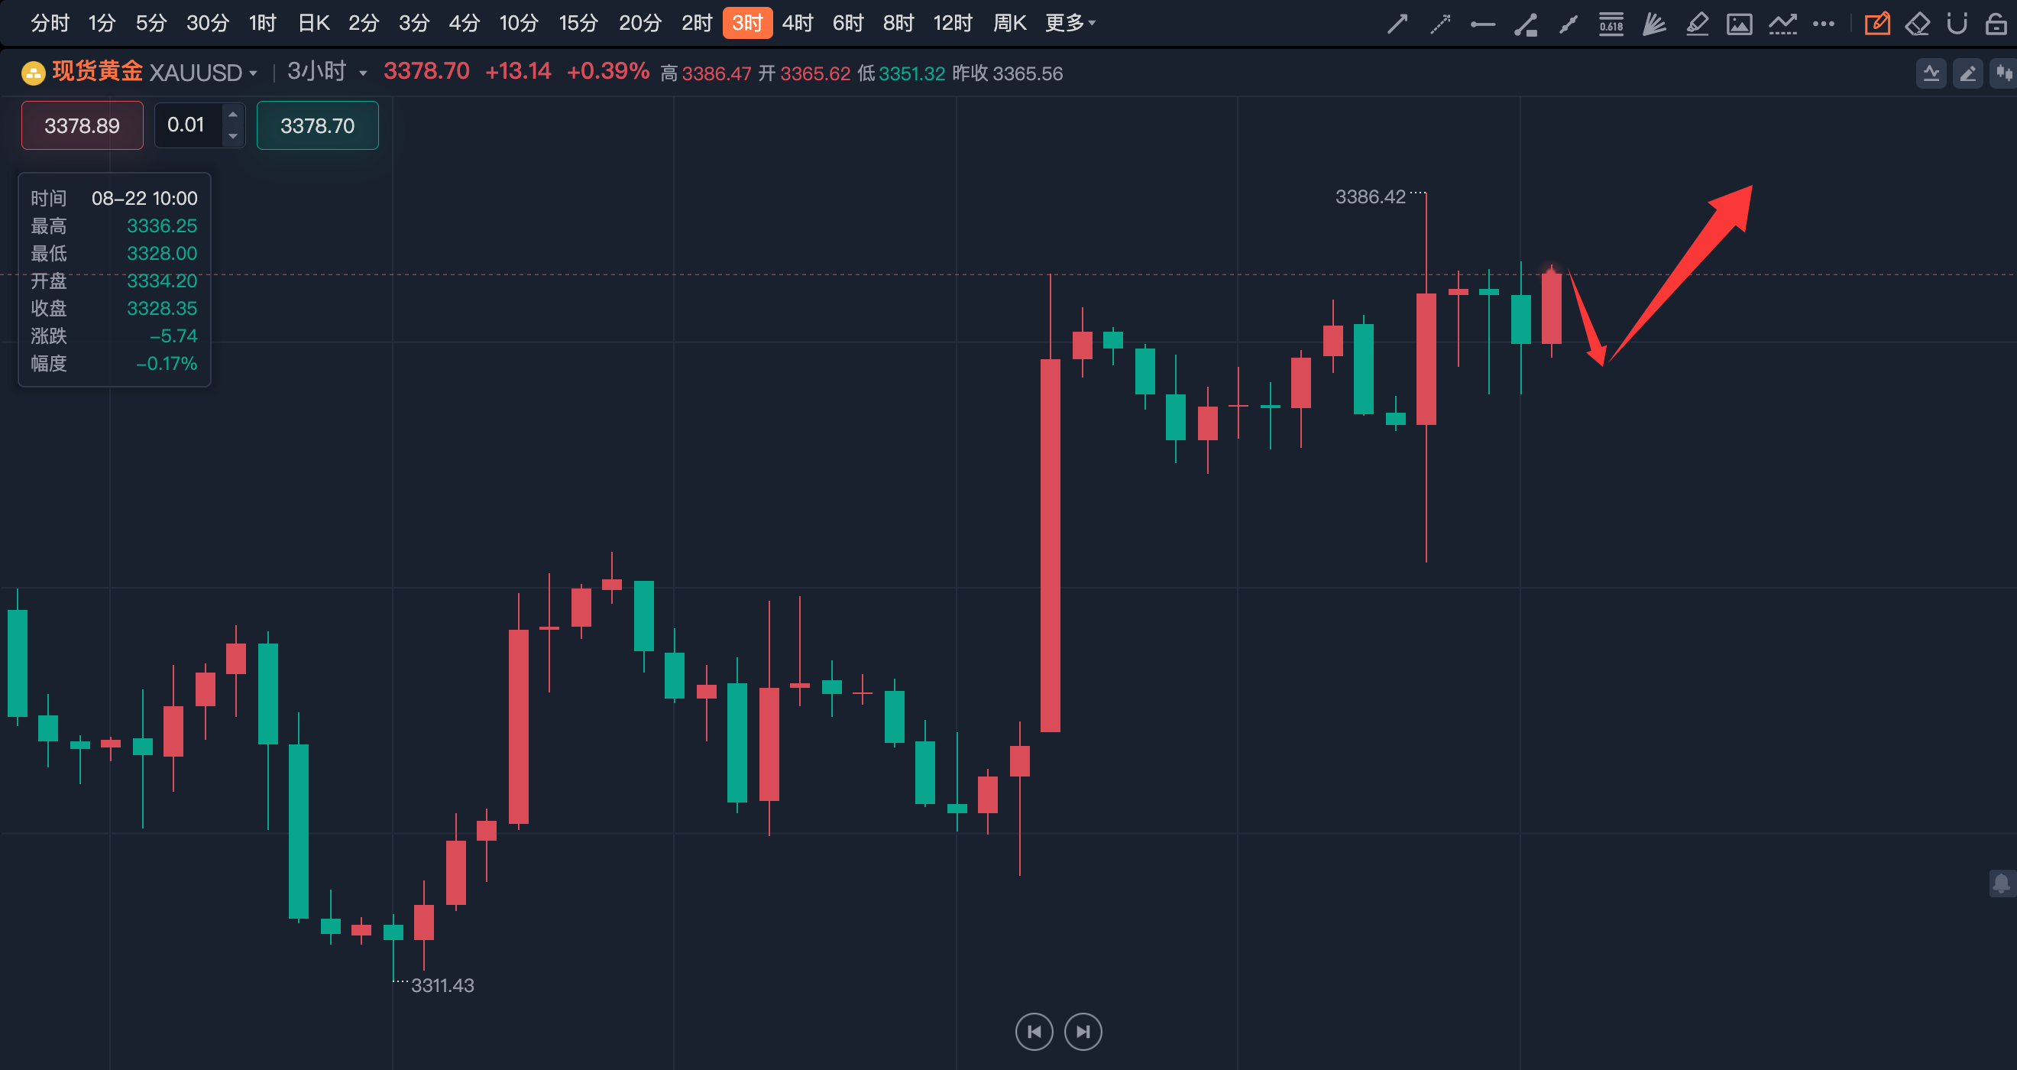Choose the 12时 timeframe
This screenshot has width=2017, height=1070.
[952, 24]
